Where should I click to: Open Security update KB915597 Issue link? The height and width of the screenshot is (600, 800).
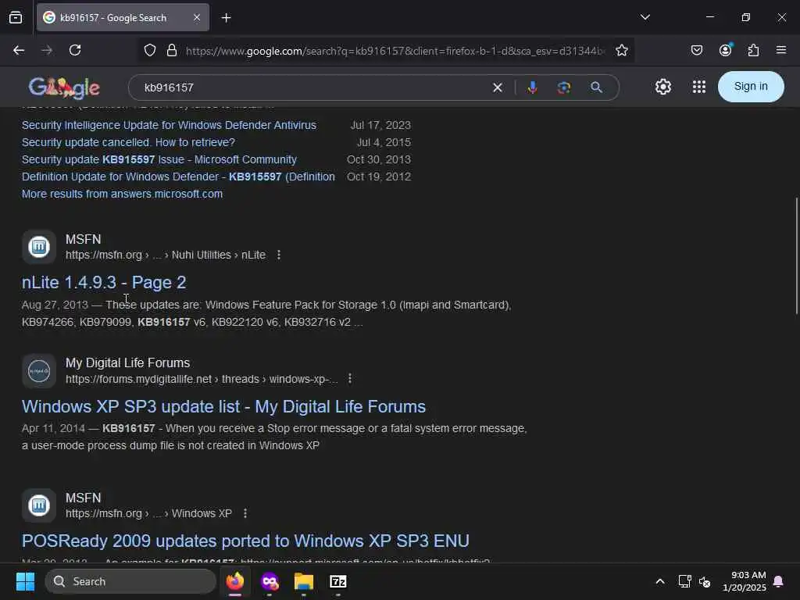pos(159,159)
